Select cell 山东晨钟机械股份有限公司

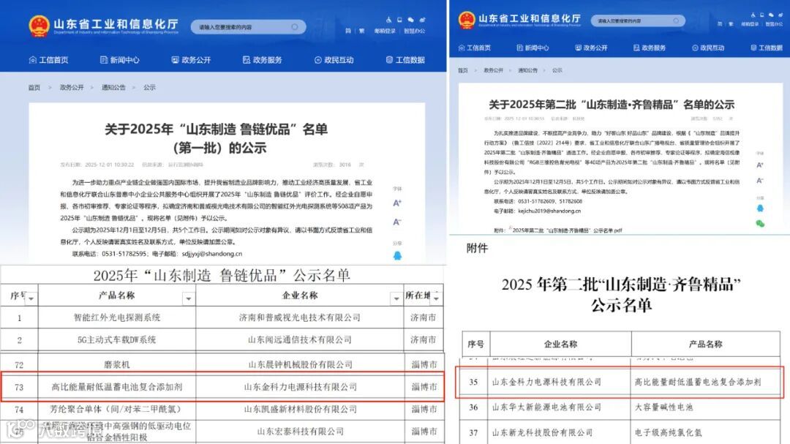(300, 364)
